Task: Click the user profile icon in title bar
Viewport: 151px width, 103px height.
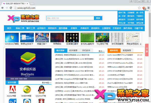Action: [x=131, y=1]
